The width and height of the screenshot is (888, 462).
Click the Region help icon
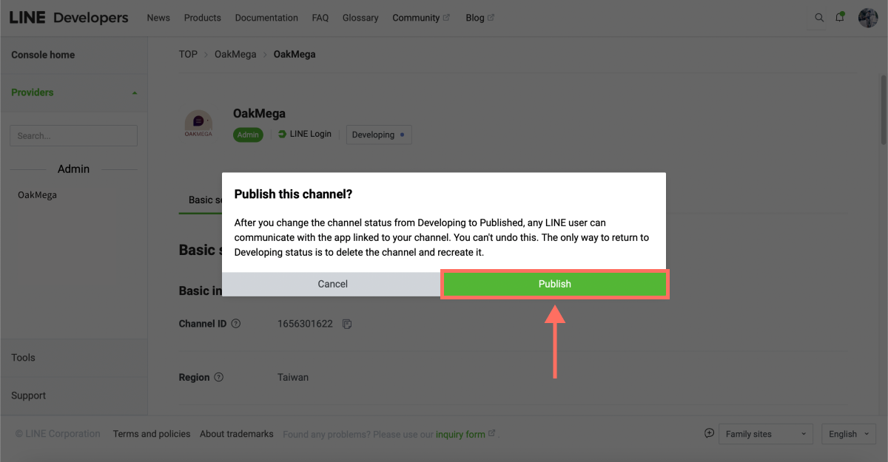(219, 377)
